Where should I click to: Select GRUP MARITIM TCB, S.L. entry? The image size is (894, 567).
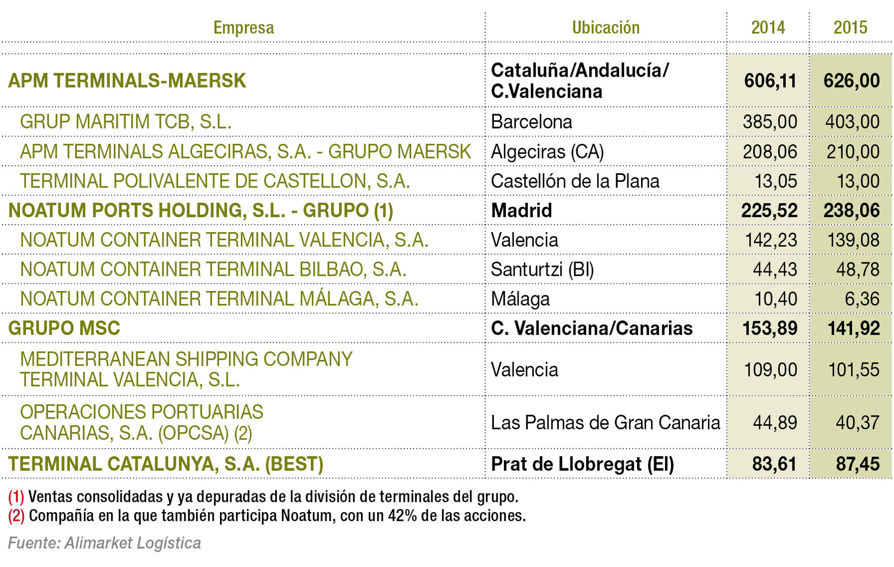125,122
